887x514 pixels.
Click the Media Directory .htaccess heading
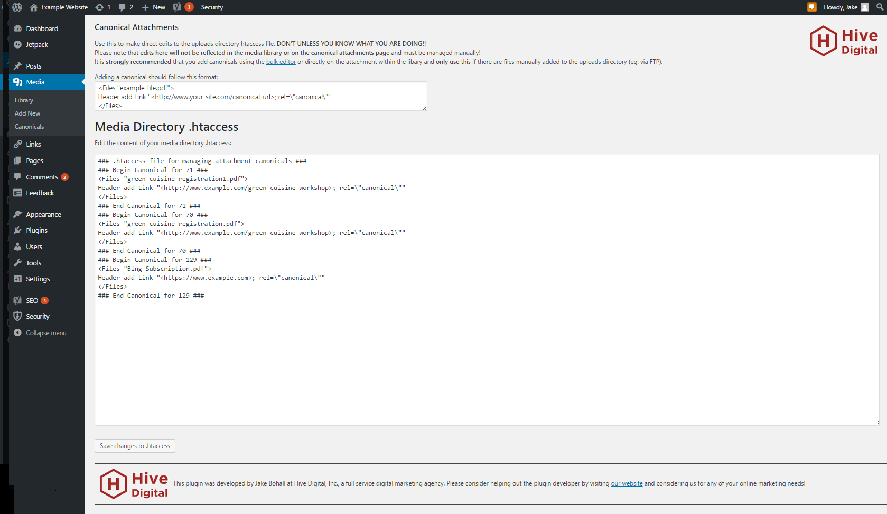tap(166, 127)
